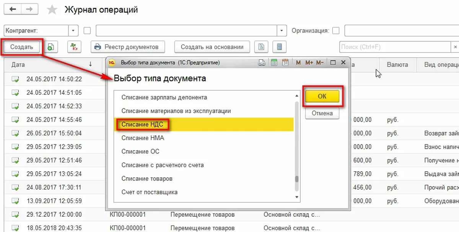This screenshot has height=232, width=459.
Task: Select row dated 24.05.2017 14:51:05
Action: [54, 92]
